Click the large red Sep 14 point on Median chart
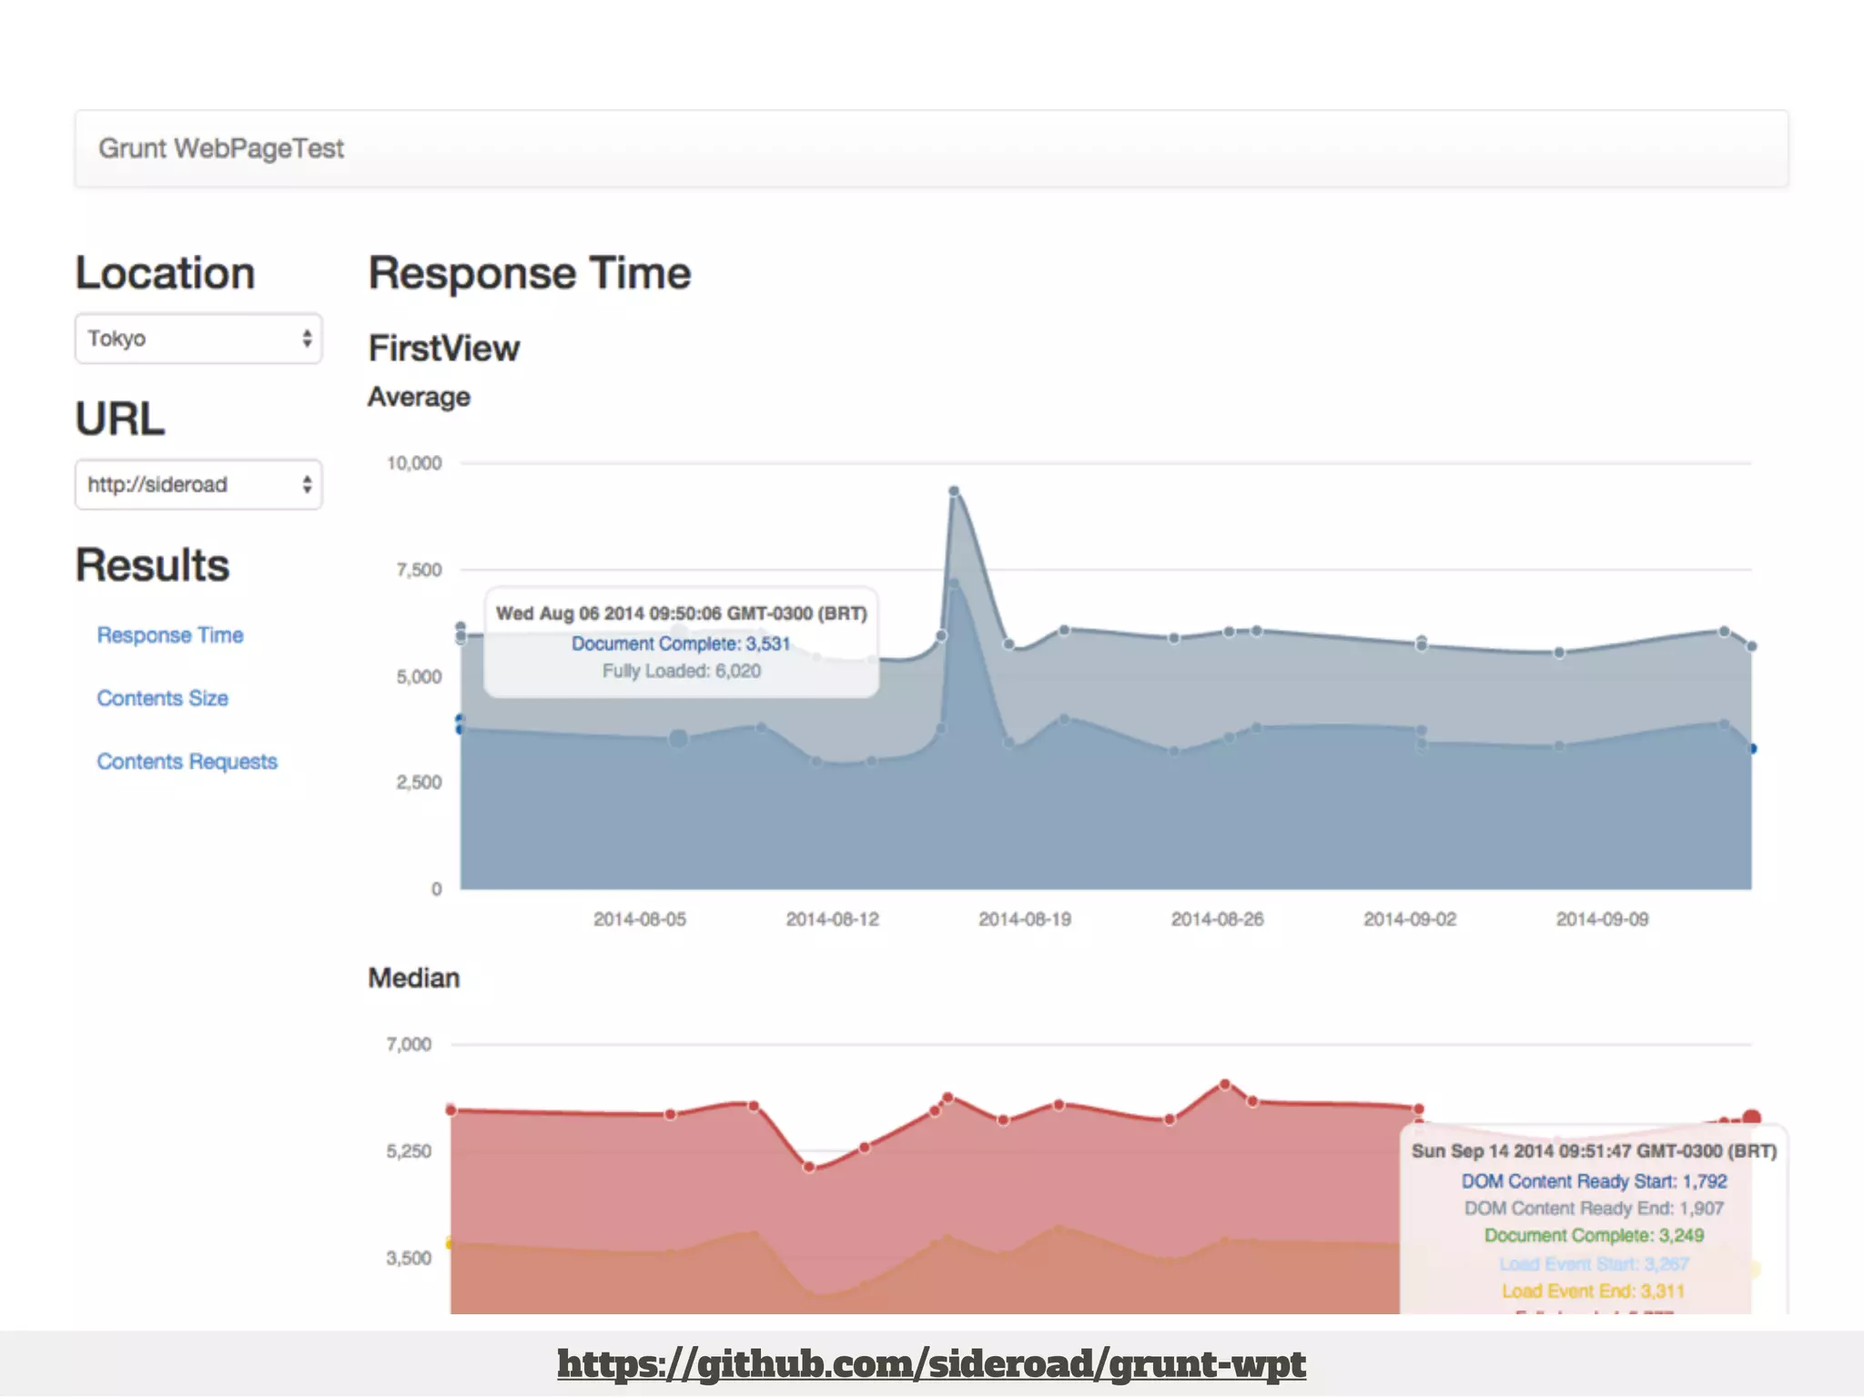1864x1398 pixels. 1751,1119
